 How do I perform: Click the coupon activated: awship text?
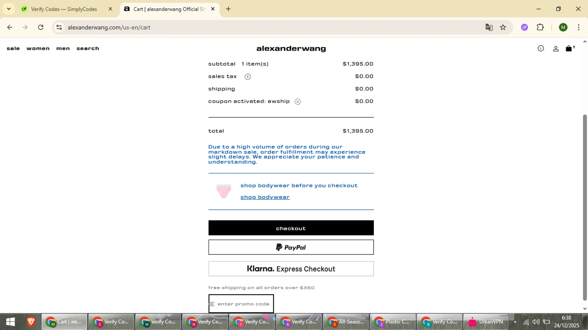(249, 101)
